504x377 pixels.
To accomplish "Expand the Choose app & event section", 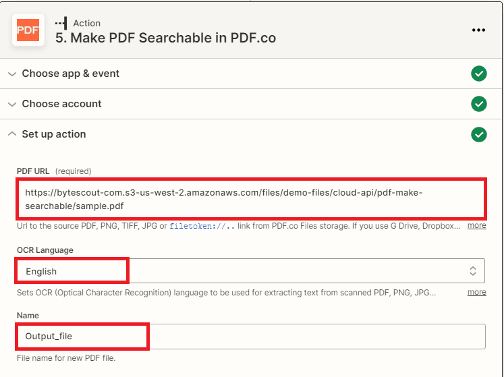I will (x=12, y=74).
